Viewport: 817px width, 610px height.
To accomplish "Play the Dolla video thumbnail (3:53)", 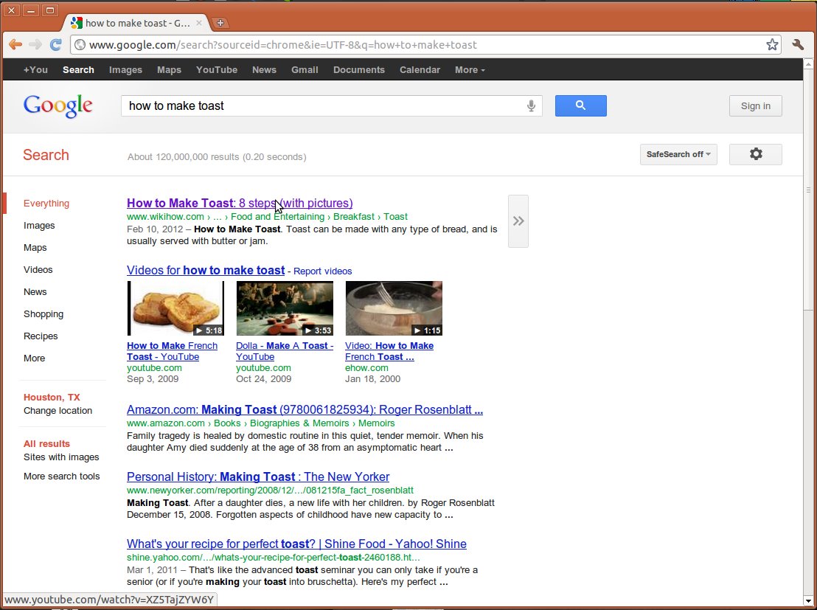I will 285,308.
